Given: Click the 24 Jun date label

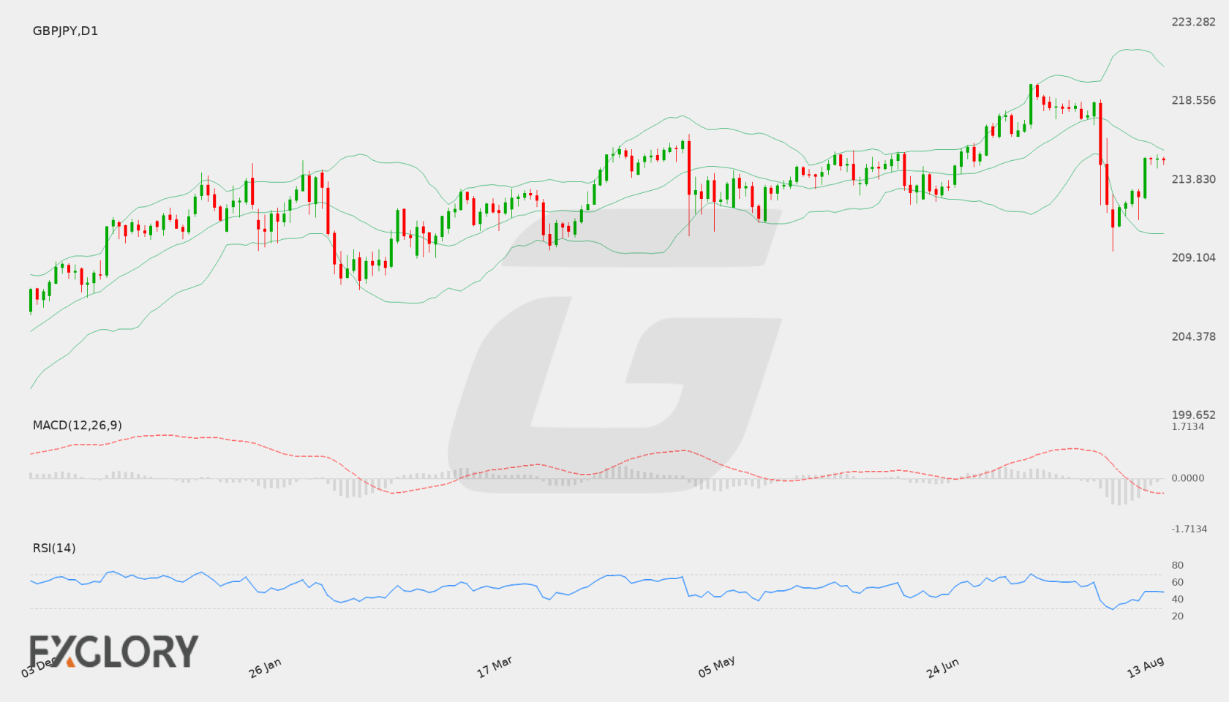Looking at the screenshot, I should tap(942, 668).
